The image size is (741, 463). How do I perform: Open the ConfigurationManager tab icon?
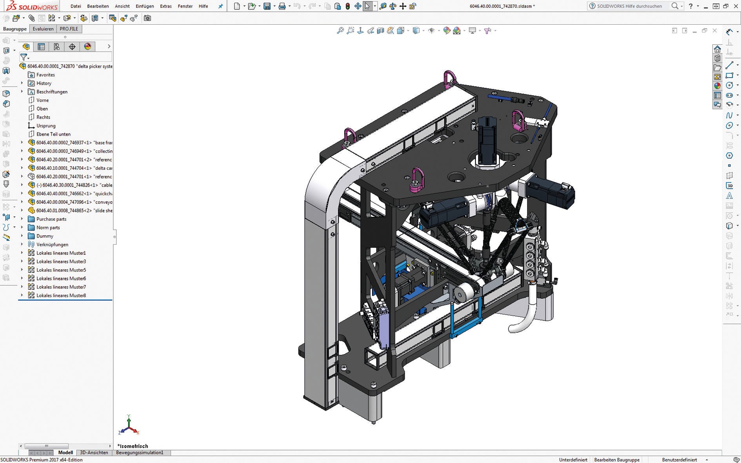point(56,46)
